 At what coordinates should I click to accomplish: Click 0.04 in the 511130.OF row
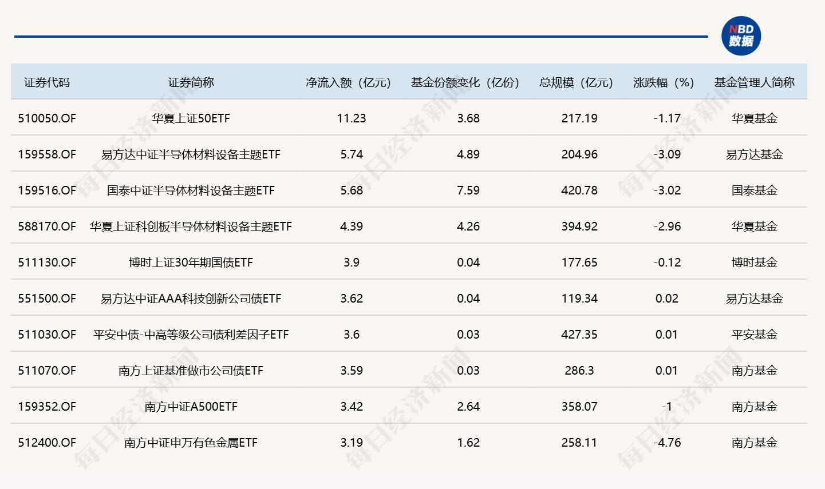(x=468, y=263)
